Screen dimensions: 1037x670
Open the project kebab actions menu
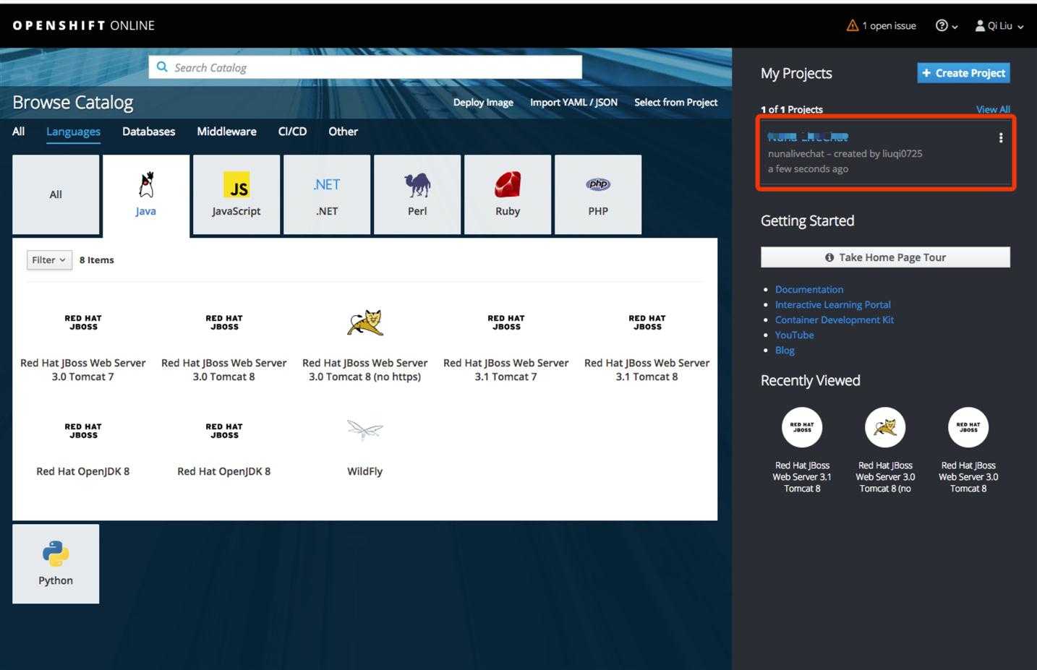click(x=1001, y=138)
